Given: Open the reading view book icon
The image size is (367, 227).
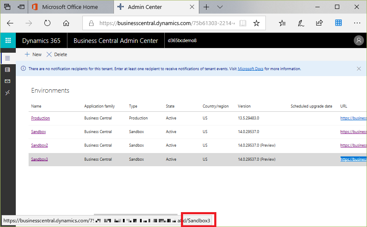Looking at the screenshot, I should [243, 23].
